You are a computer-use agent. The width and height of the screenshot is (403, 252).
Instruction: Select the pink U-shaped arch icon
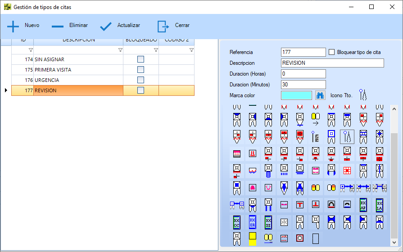click(x=268, y=188)
